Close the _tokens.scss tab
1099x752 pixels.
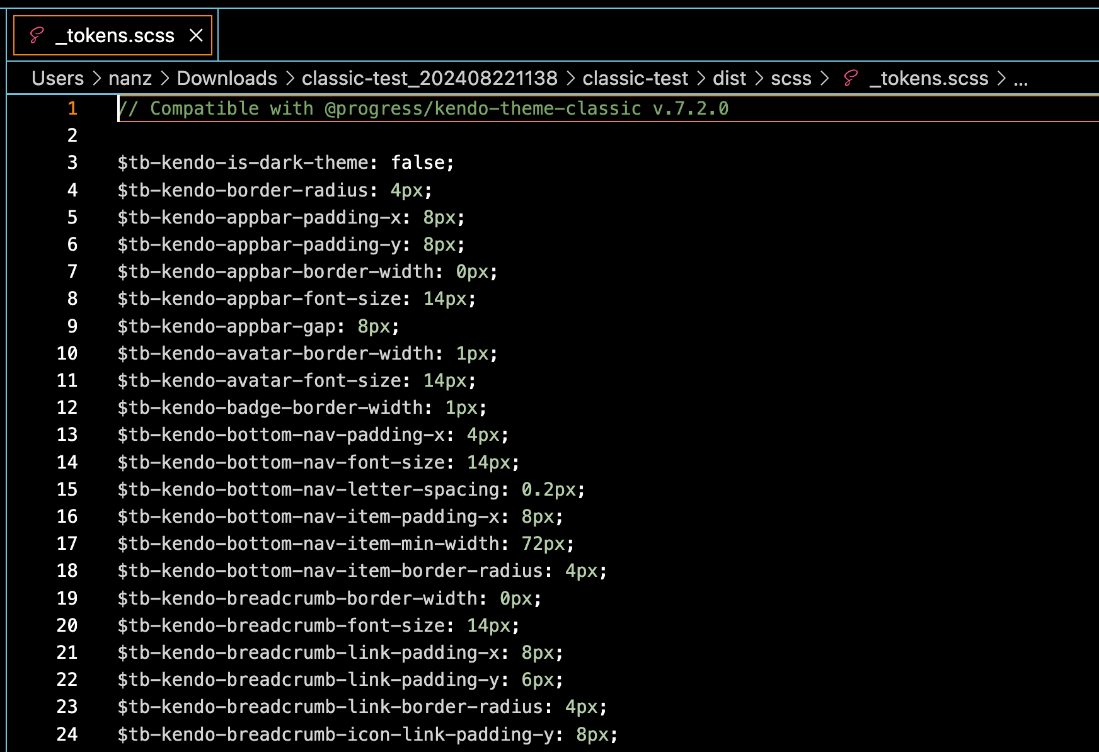click(196, 35)
